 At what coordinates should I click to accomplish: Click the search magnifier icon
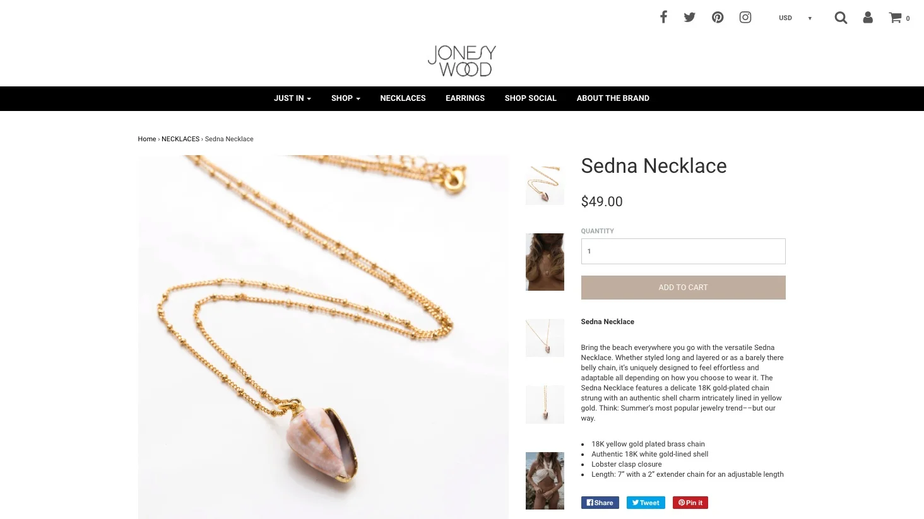(841, 18)
